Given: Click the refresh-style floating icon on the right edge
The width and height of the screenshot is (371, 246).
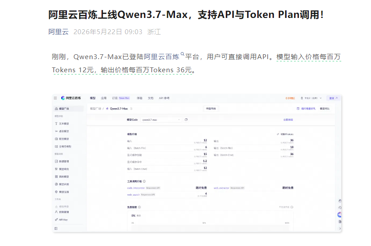Looking at the screenshot, I should (340, 207).
